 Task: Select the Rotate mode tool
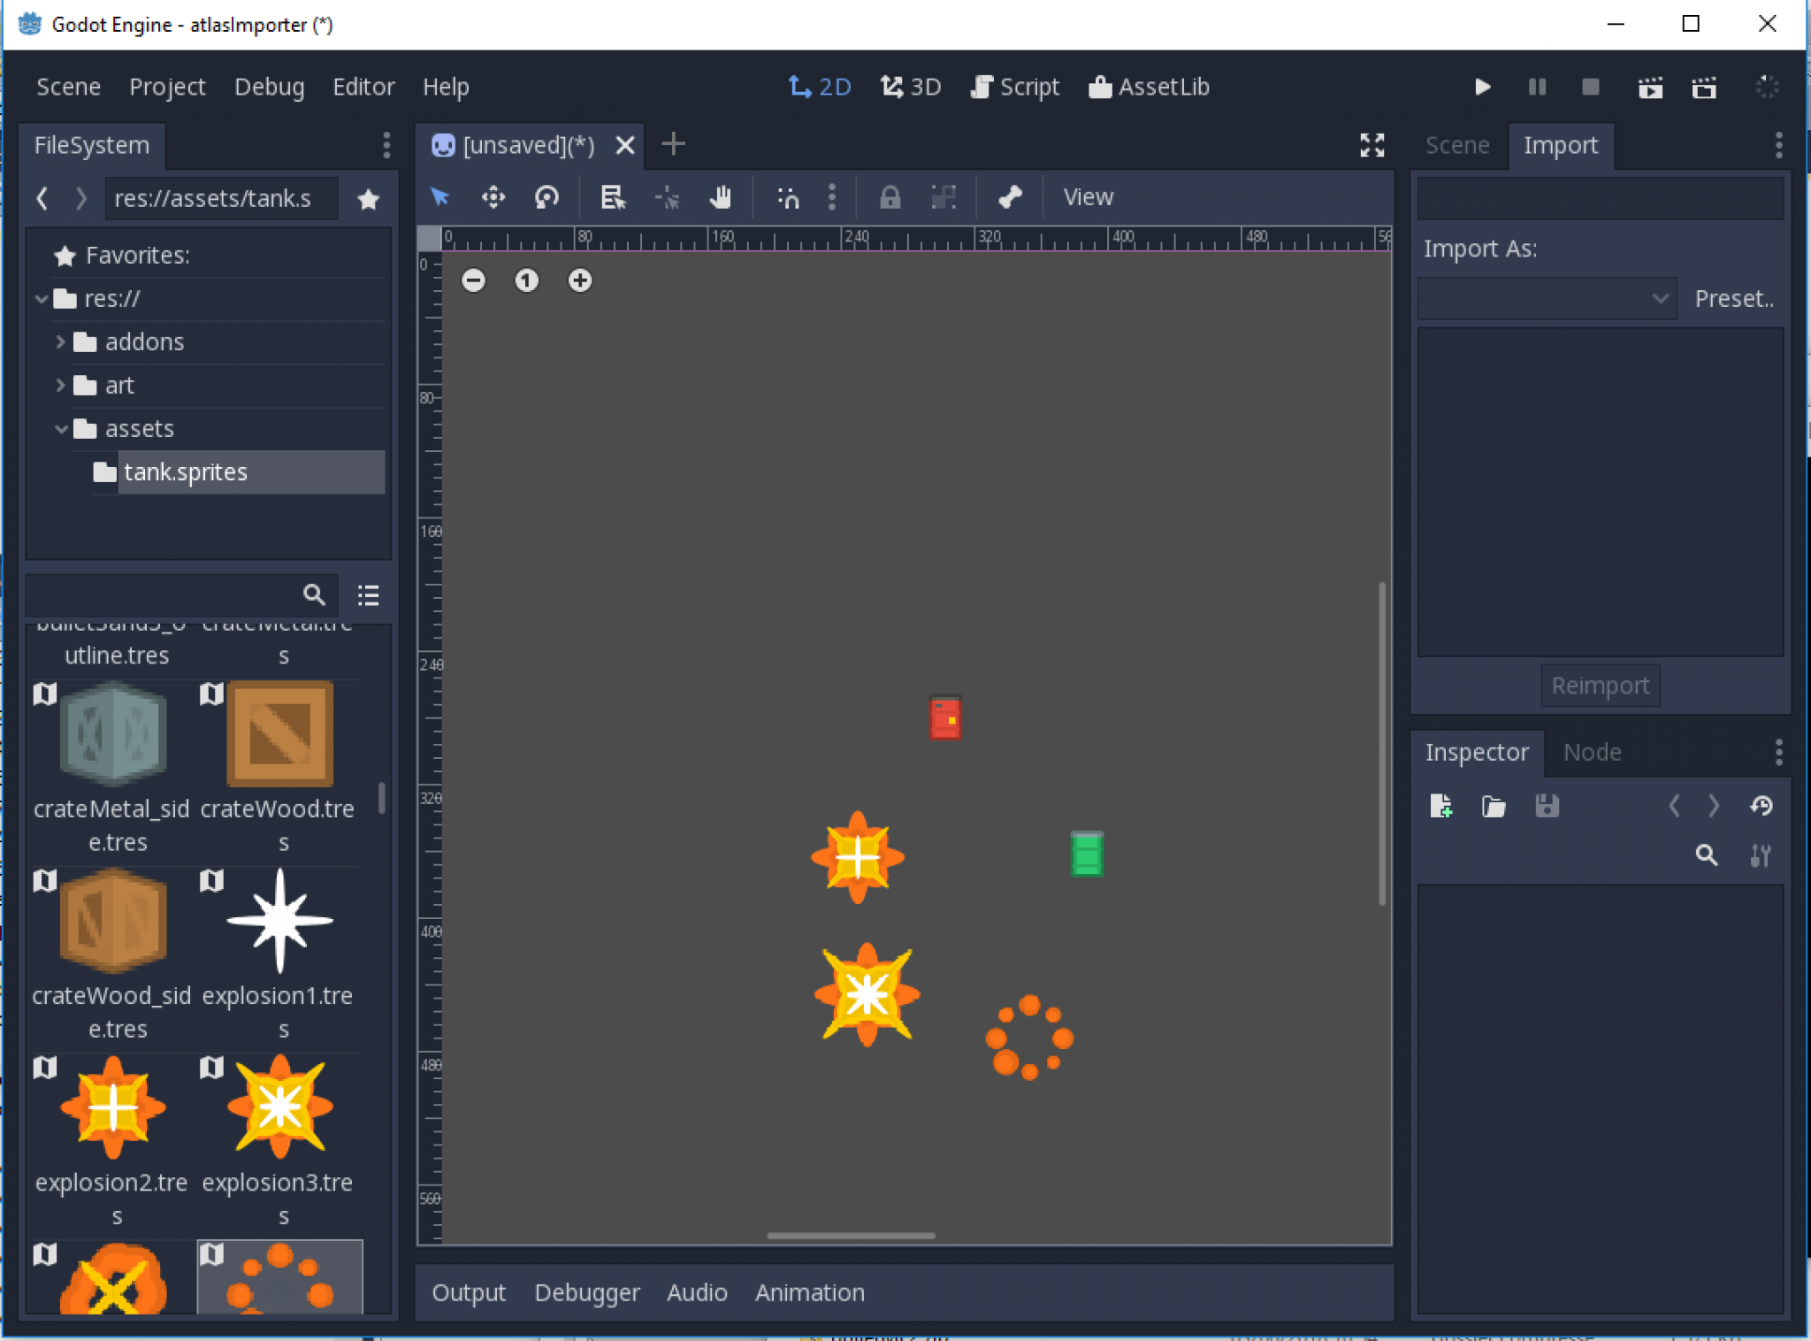(x=546, y=197)
